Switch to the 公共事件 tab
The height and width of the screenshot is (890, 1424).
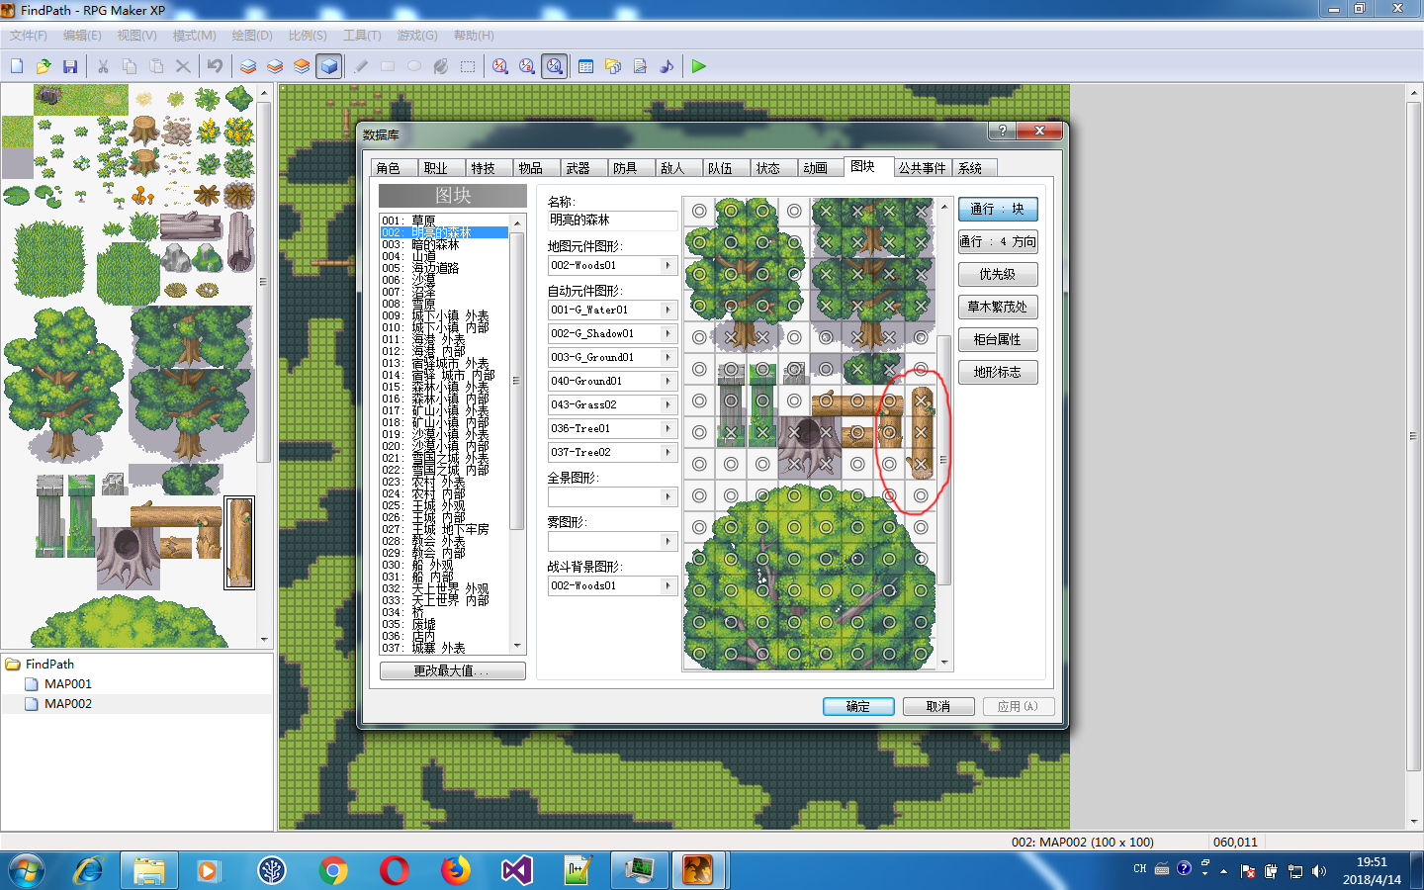[x=923, y=168]
